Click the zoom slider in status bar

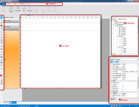(x=130, y=106)
